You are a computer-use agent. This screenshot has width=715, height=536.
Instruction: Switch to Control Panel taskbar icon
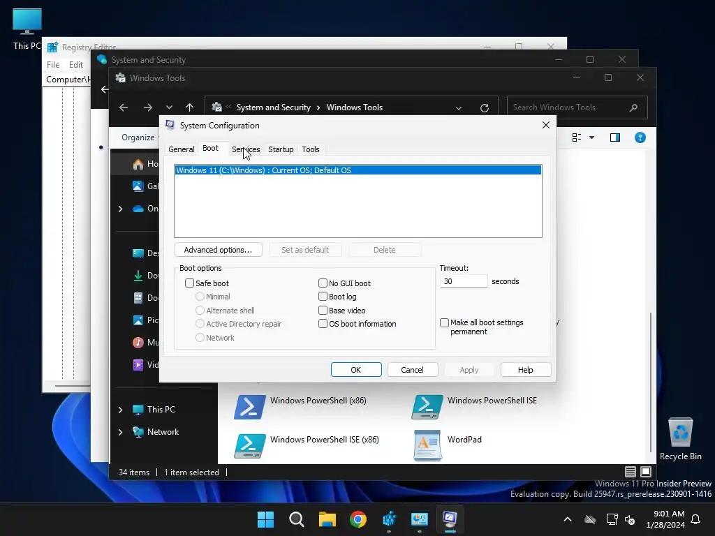[420, 519]
